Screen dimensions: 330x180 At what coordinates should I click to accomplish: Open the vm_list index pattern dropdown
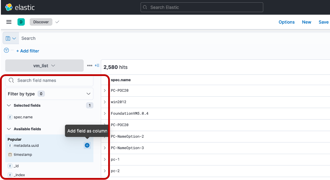click(x=44, y=66)
